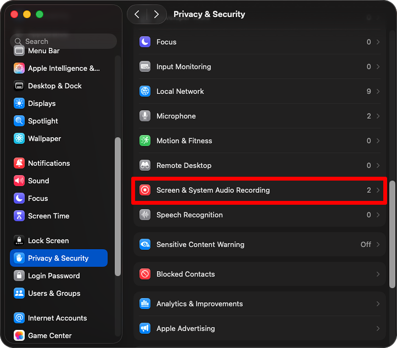Click the Apple Advertising megaphone icon
The width and height of the screenshot is (397, 348).
[145, 328]
